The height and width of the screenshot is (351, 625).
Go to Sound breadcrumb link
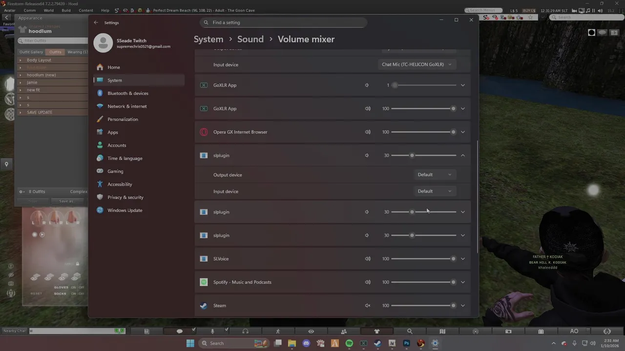250,39
